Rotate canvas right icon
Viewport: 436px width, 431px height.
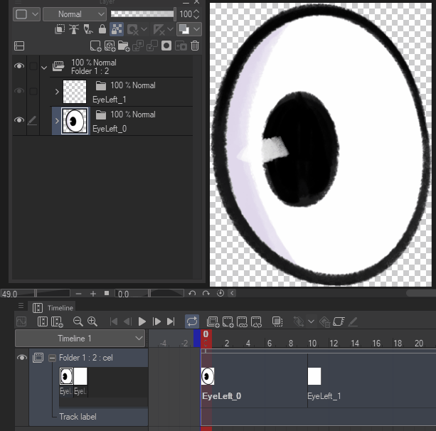tap(206, 293)
